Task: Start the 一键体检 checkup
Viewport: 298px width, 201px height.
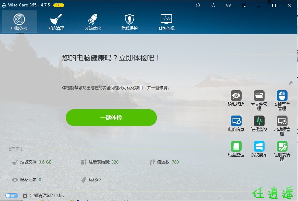Action: click(x=111, y=118)
